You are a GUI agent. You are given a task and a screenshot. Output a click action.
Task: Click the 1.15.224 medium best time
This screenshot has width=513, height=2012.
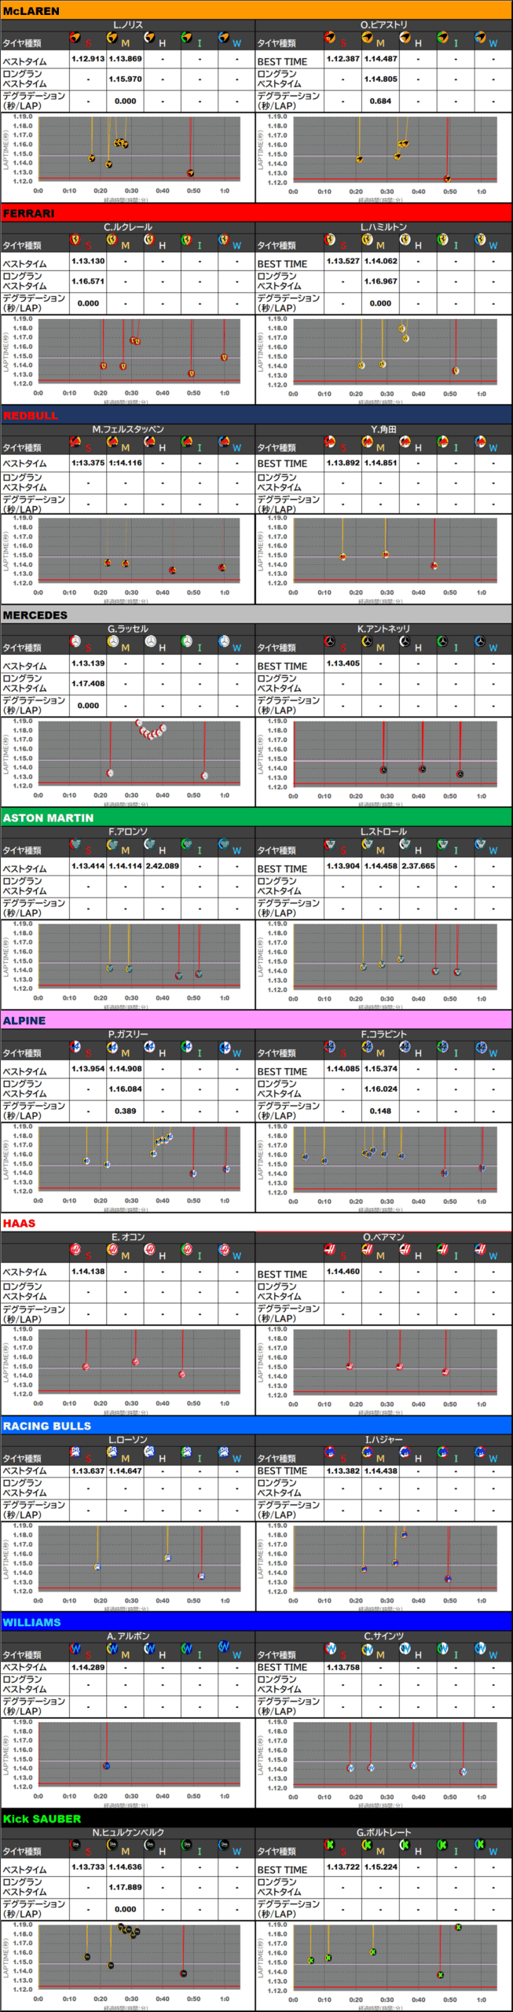[380, 1867]
